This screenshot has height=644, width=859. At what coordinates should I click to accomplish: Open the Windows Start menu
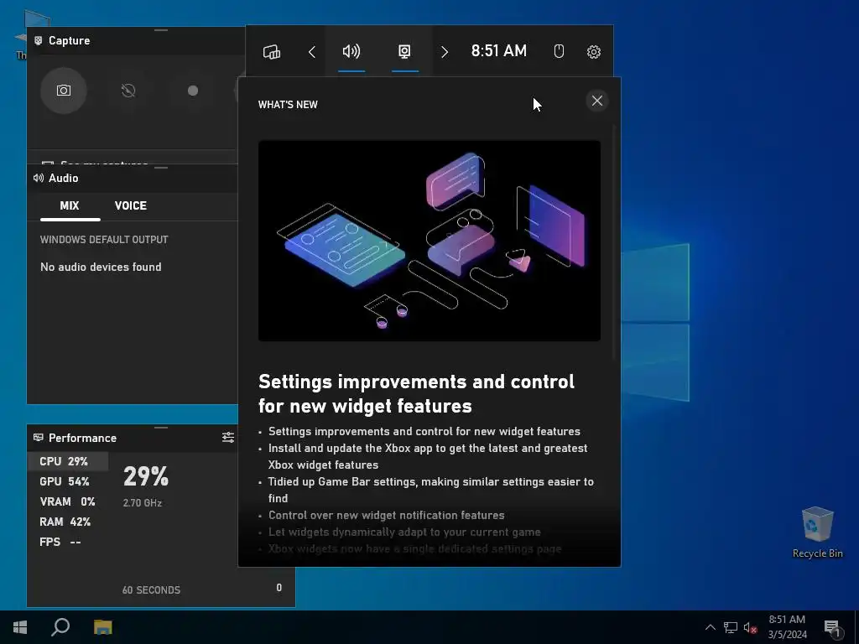click(20, 627)
